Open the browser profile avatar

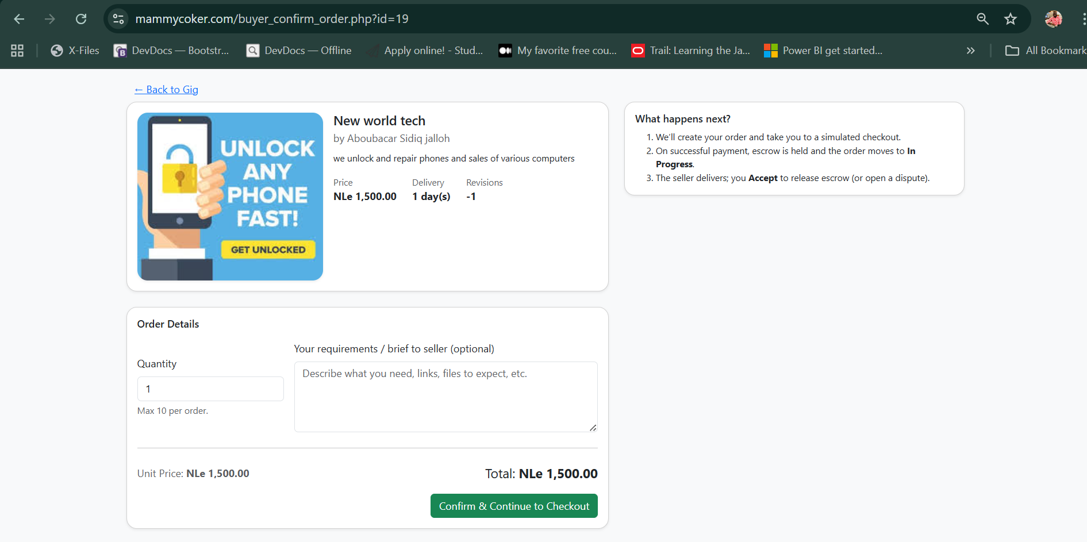[1053, 19]
